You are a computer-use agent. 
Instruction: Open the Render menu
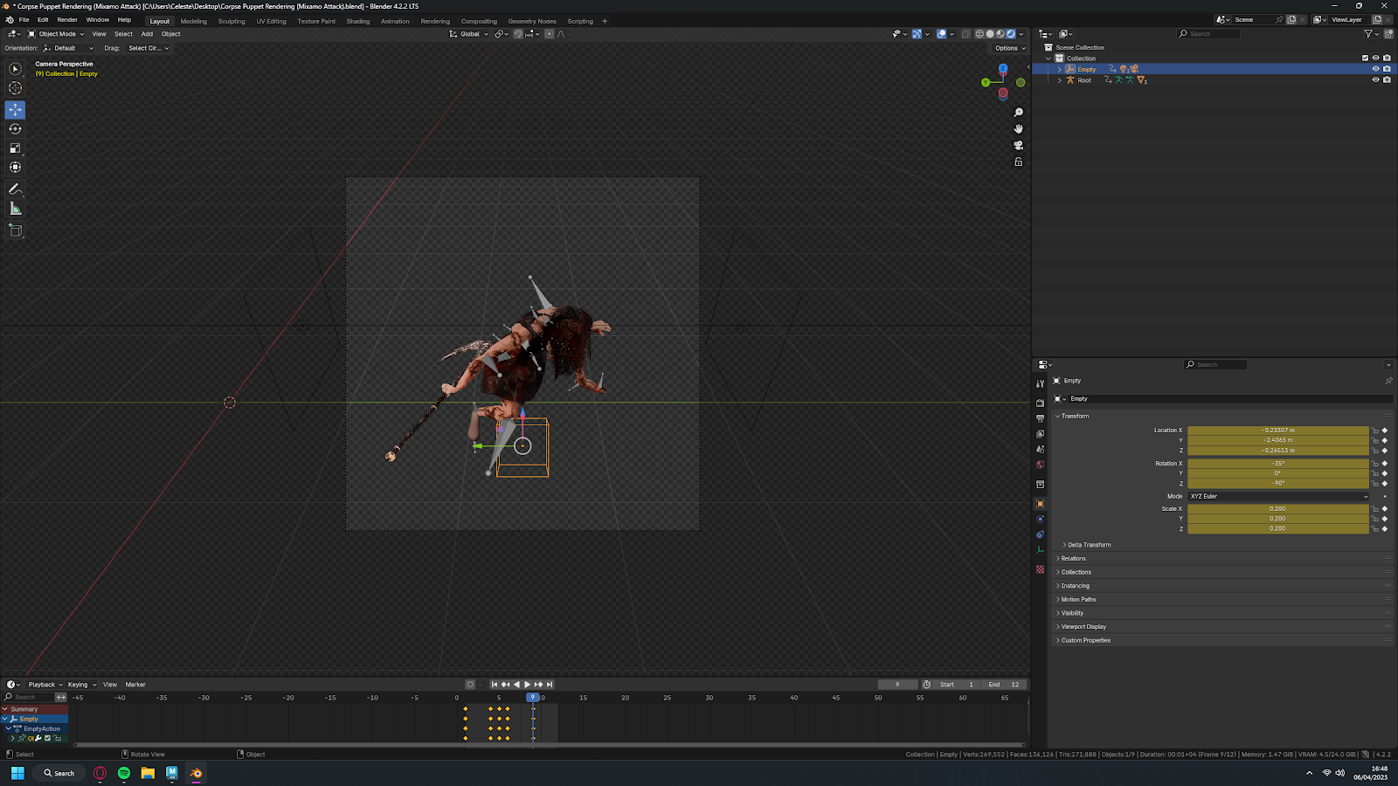point(67,20)
